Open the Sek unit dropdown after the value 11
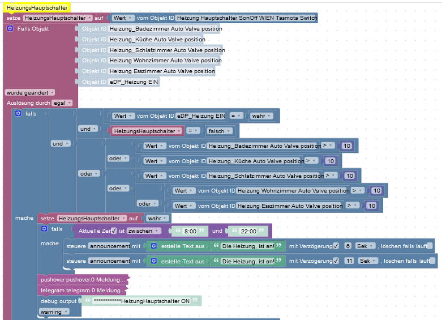Screen dimensions: 442x320 tap(368, 261)
